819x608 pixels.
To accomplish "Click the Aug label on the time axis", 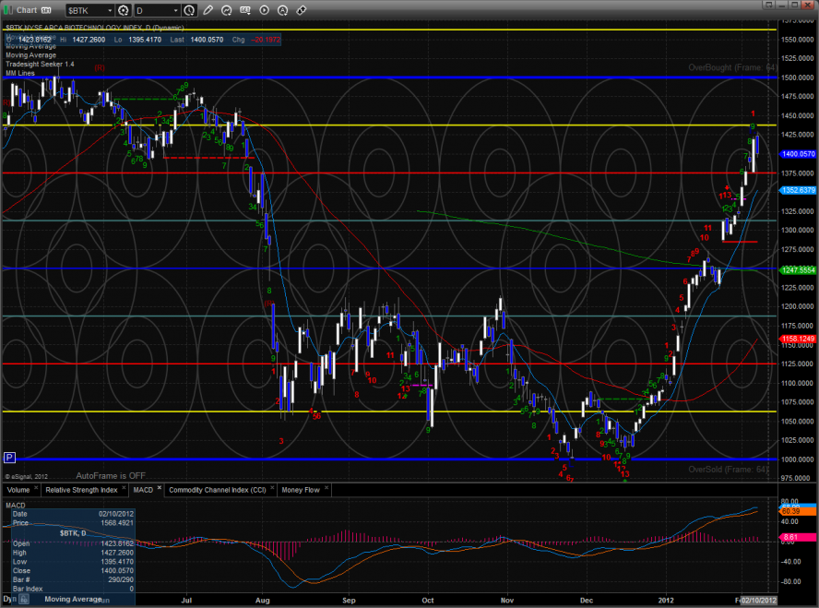I will pyautogui.click(x=262, y=601).
